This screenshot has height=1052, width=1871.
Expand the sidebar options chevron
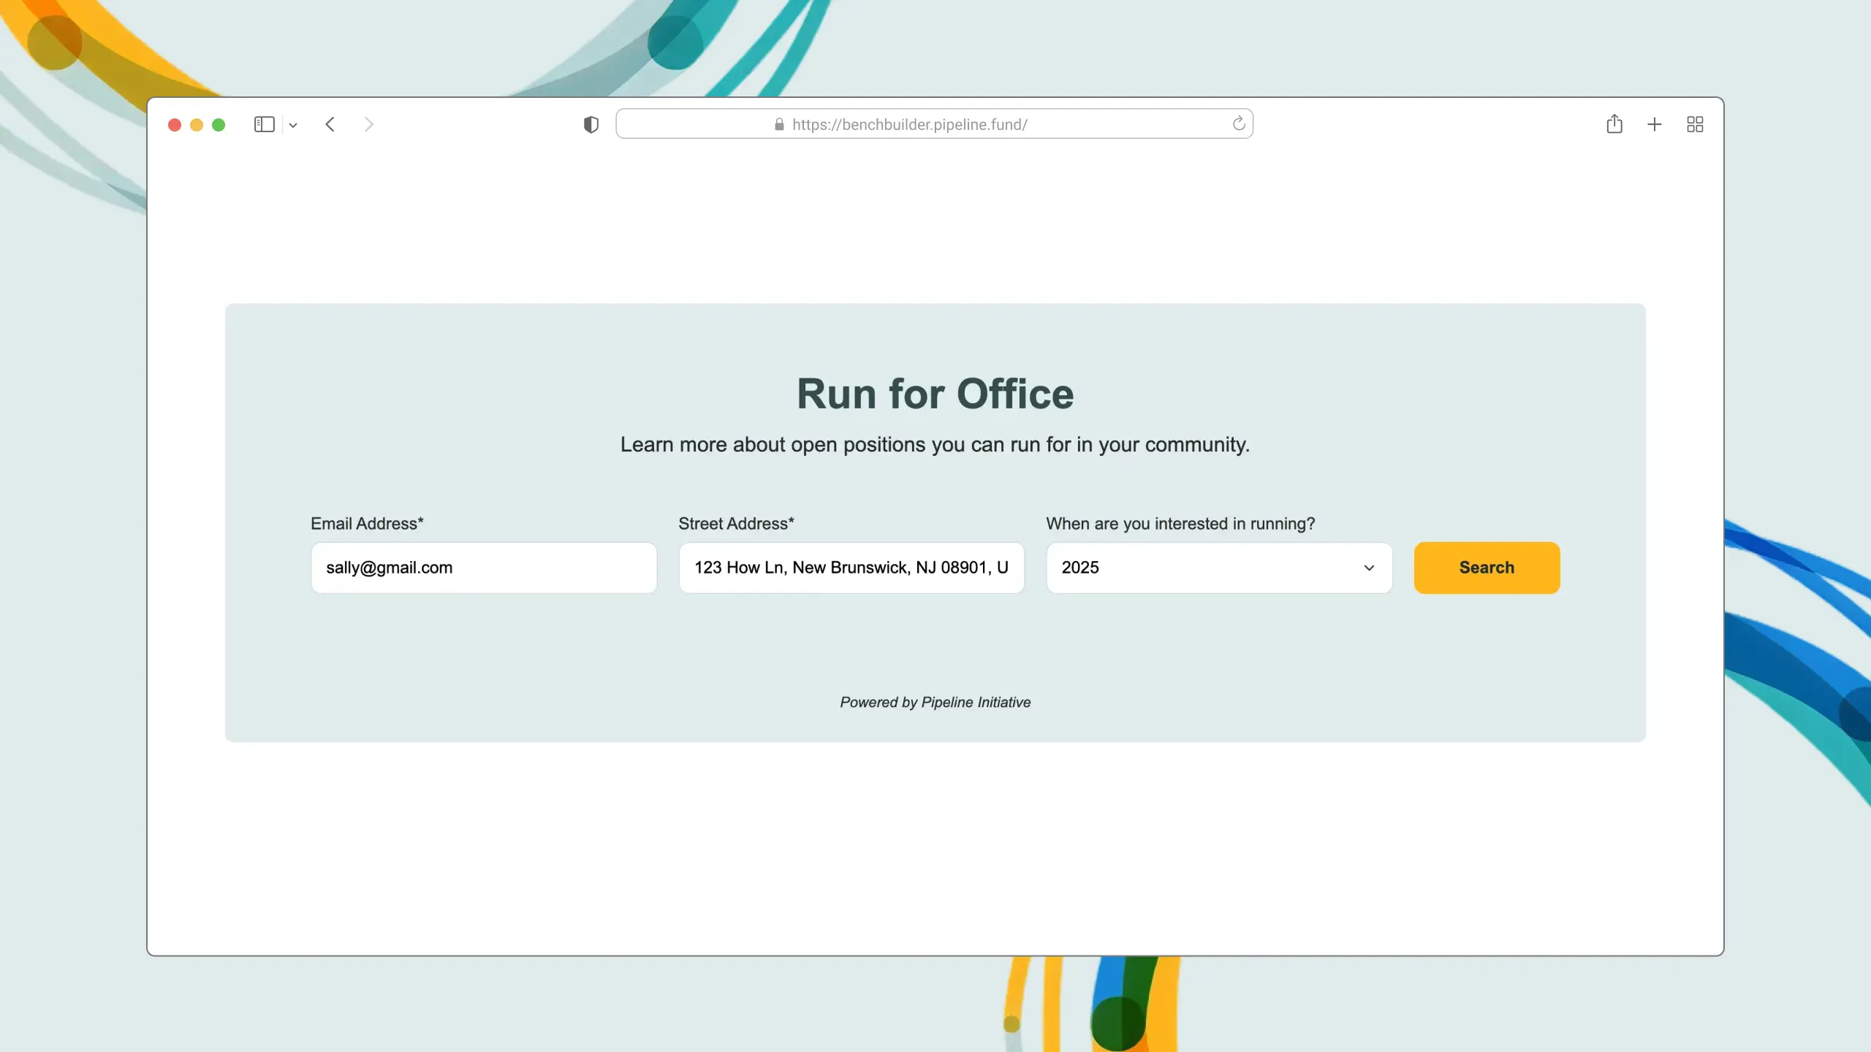(x=293, y=125)
